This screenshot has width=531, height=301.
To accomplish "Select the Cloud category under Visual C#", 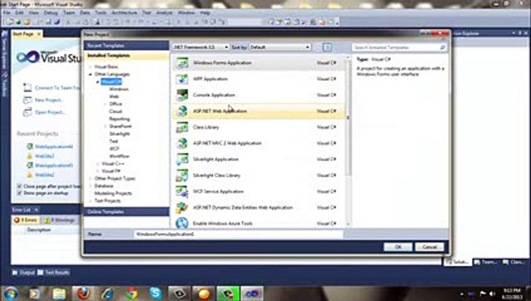I will point(116,112).
